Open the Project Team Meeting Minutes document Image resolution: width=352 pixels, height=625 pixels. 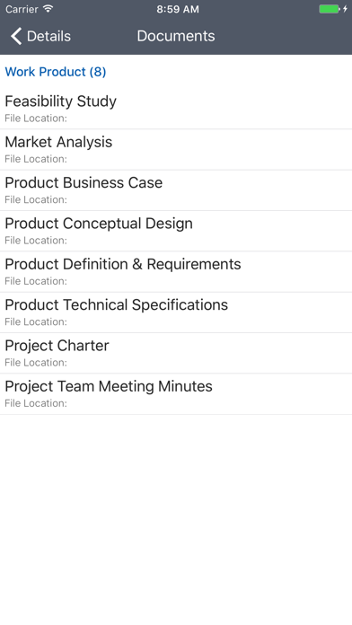(x=176, y=394)
